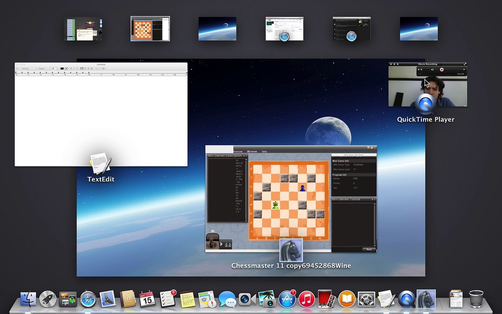The image size is (502, 314).
Task: Close the Mini Games Description panel
Action: point(247,156)
